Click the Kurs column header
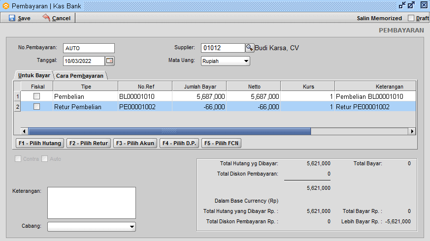Viewport: 430px width, 241px height. (308, 87)
